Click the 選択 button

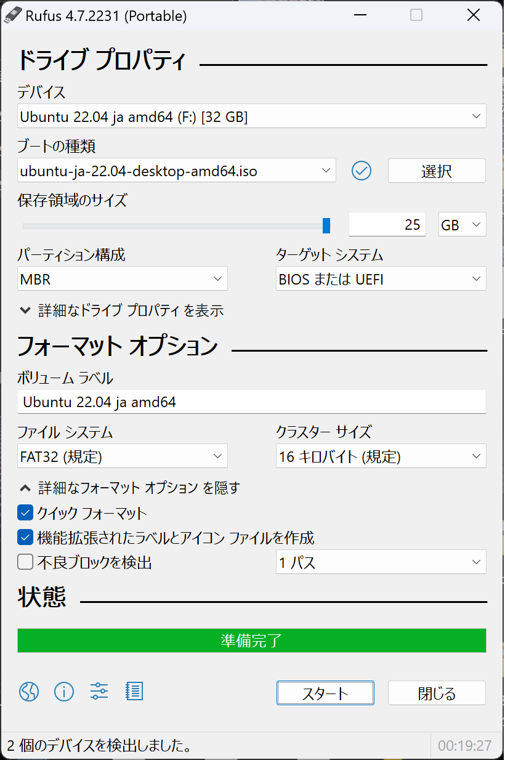pyautogui.click(x=437, y=171)
